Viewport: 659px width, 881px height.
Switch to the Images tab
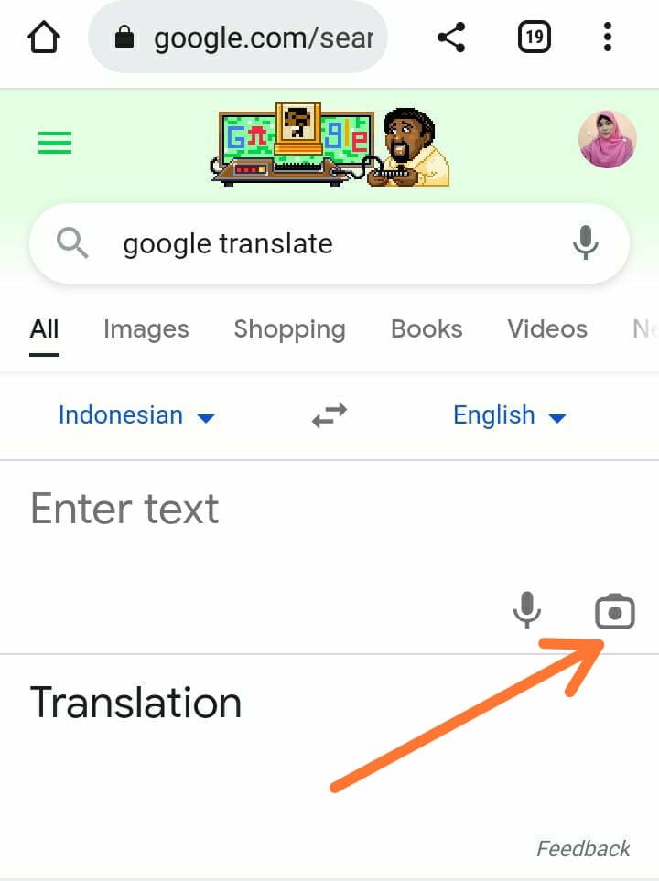(146, 329)
